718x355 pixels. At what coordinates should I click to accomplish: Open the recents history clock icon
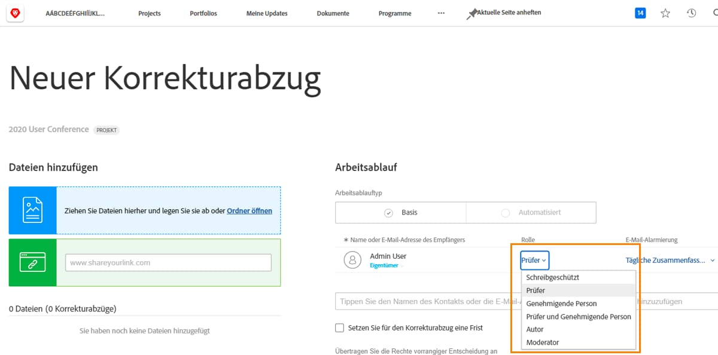692,13
